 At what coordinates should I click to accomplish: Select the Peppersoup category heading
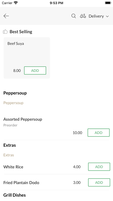point(15,93)
